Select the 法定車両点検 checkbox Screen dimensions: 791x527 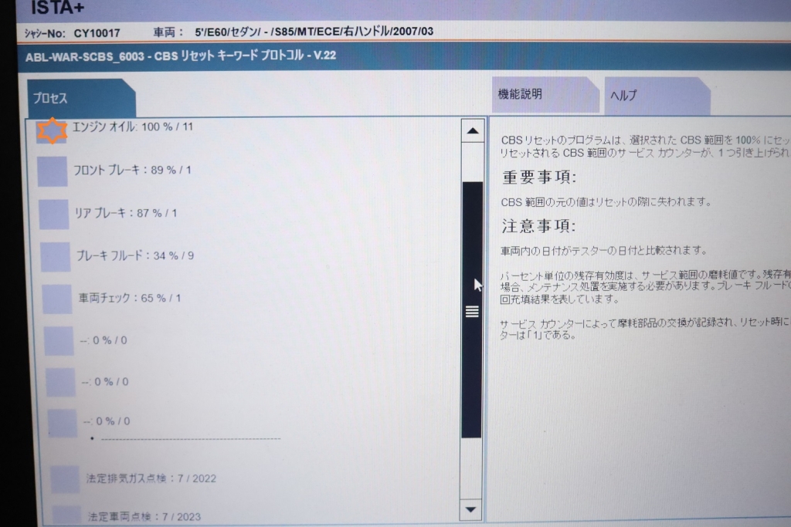click(66, 516)
